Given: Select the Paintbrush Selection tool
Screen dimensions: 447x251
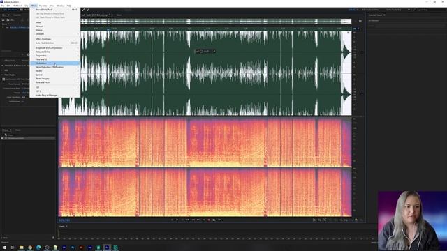Looking at the screenshot, I should tap(84, 10).
